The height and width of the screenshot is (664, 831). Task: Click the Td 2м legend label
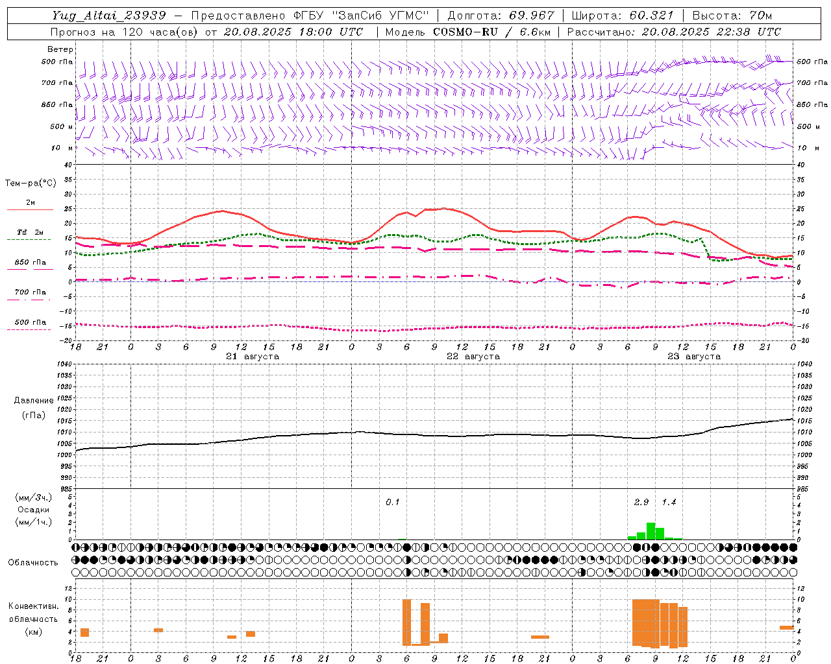[x=31, y=232]
